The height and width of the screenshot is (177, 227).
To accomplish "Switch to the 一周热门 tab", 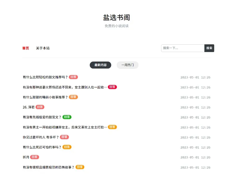I will pos(127,65).
